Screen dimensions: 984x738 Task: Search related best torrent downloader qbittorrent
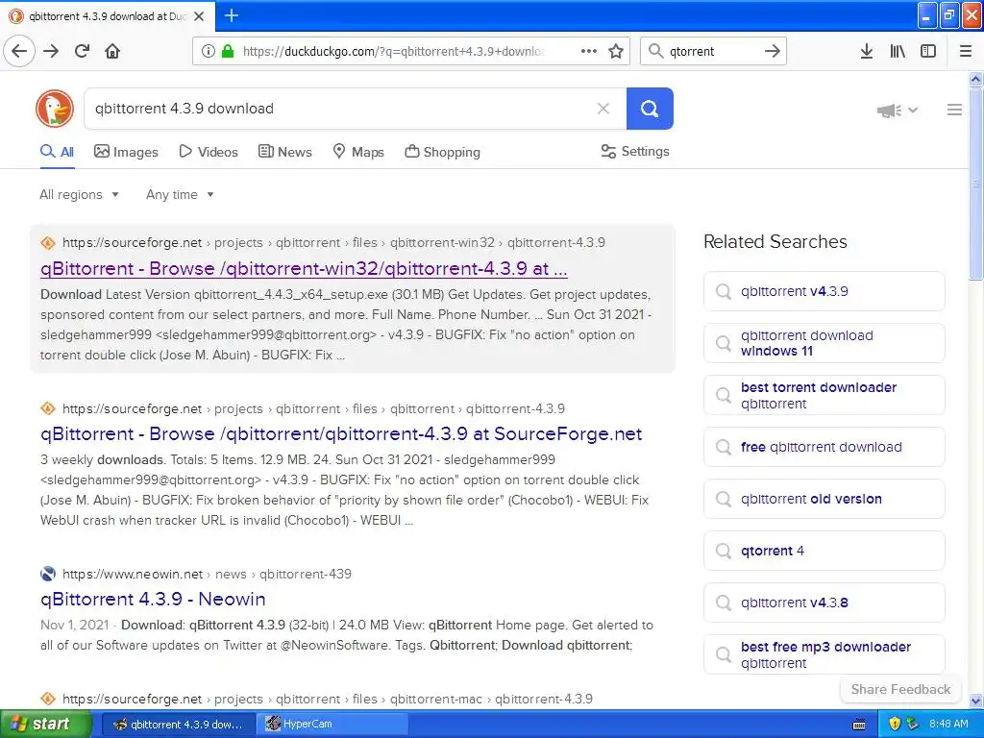pos(824,395)
